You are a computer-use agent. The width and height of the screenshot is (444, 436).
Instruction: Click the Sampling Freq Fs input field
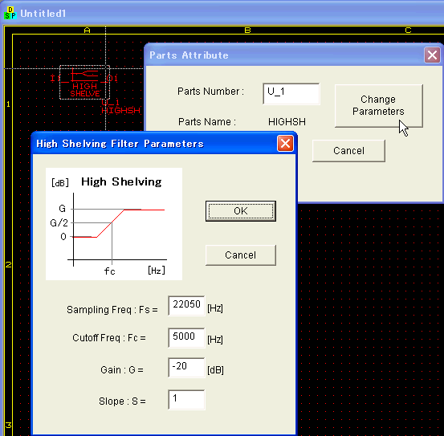(x=186, y=305)
